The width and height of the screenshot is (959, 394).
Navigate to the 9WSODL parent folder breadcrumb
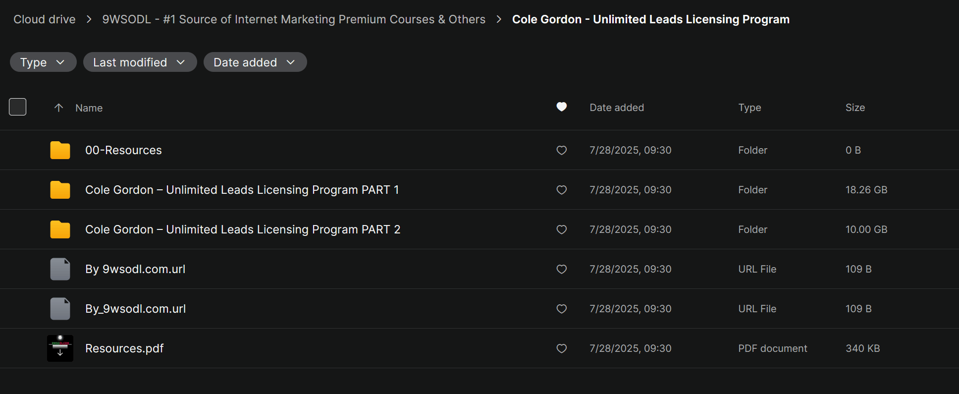click(294, 19)
